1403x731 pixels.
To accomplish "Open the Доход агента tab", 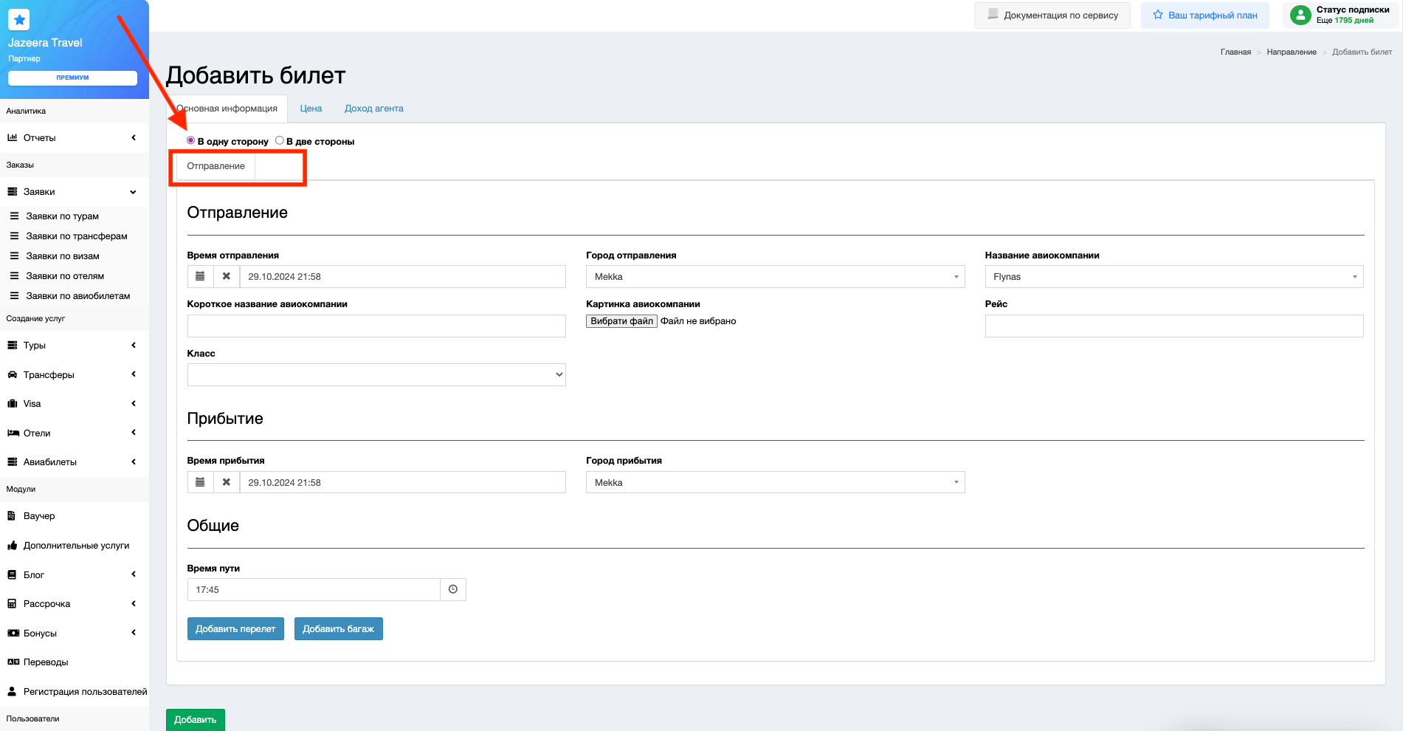I will tap(373, 109).
